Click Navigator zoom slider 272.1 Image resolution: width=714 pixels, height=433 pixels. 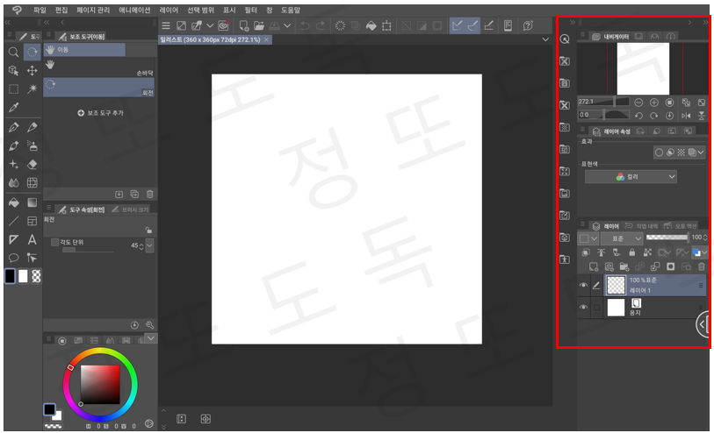pyautogui.click(x=603, y=102)
